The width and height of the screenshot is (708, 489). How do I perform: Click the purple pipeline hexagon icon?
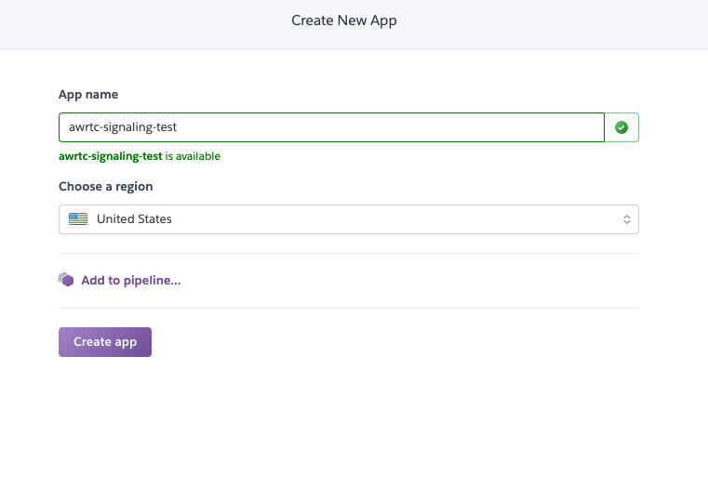pyautogui.click(x=66, y=280)
